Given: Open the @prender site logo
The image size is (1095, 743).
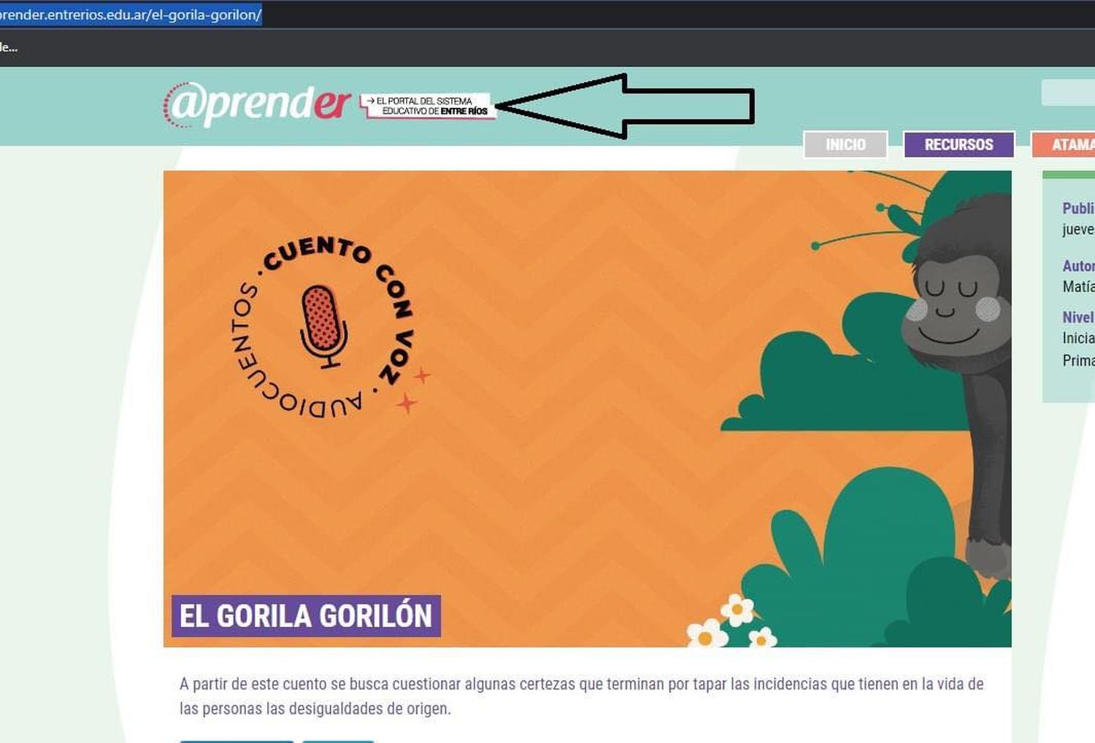Looking at the screenshot, I should 257,104.
